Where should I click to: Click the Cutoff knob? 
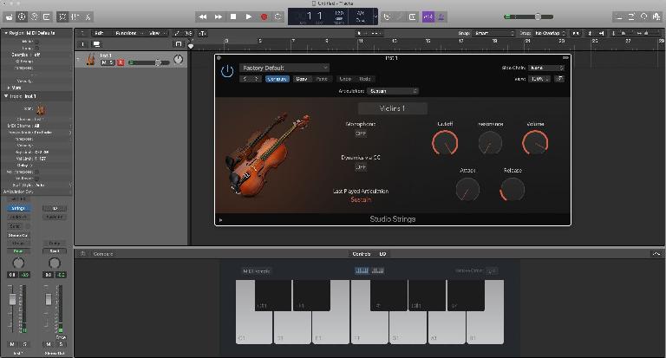[x=445, y=143]
